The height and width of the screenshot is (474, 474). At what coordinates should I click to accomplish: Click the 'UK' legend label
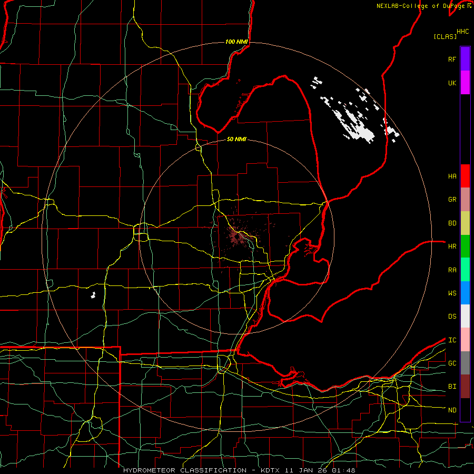click(452, 83)
